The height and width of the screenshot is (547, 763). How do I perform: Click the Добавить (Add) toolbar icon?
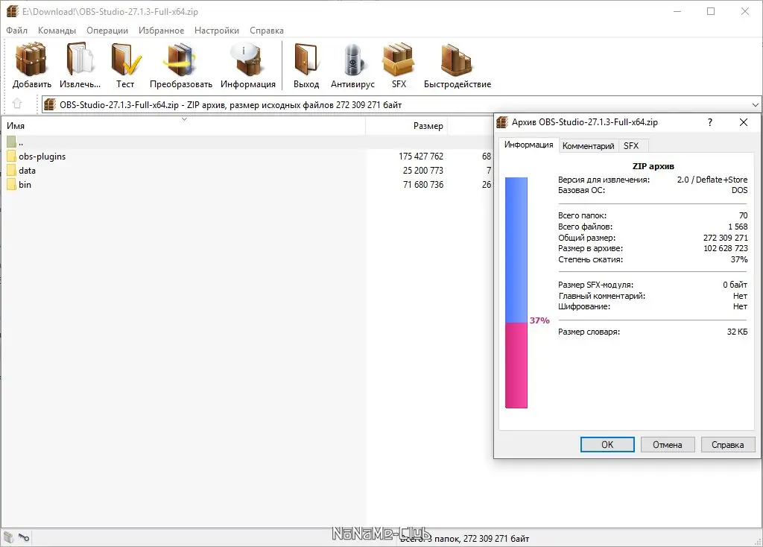pyautogui.click(x=31, y=60)
